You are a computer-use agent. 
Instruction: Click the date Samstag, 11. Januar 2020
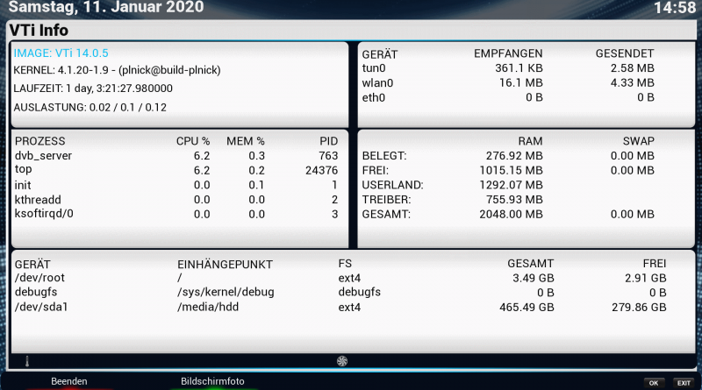coord(106,7)
